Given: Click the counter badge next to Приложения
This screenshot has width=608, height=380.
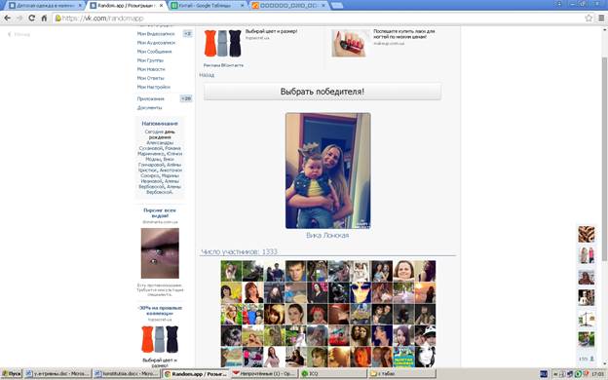Looking at the screenshot, I should tap(186, 98).
